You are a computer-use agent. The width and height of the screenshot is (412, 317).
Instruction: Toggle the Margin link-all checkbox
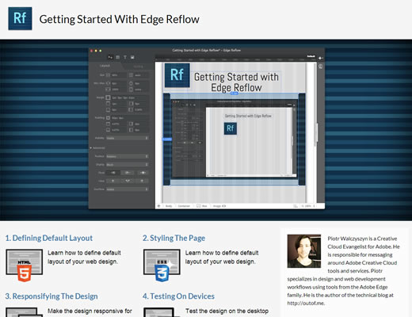point(108,97)
